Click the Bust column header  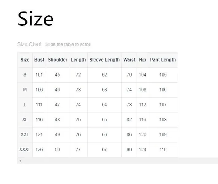click(39, 60)
